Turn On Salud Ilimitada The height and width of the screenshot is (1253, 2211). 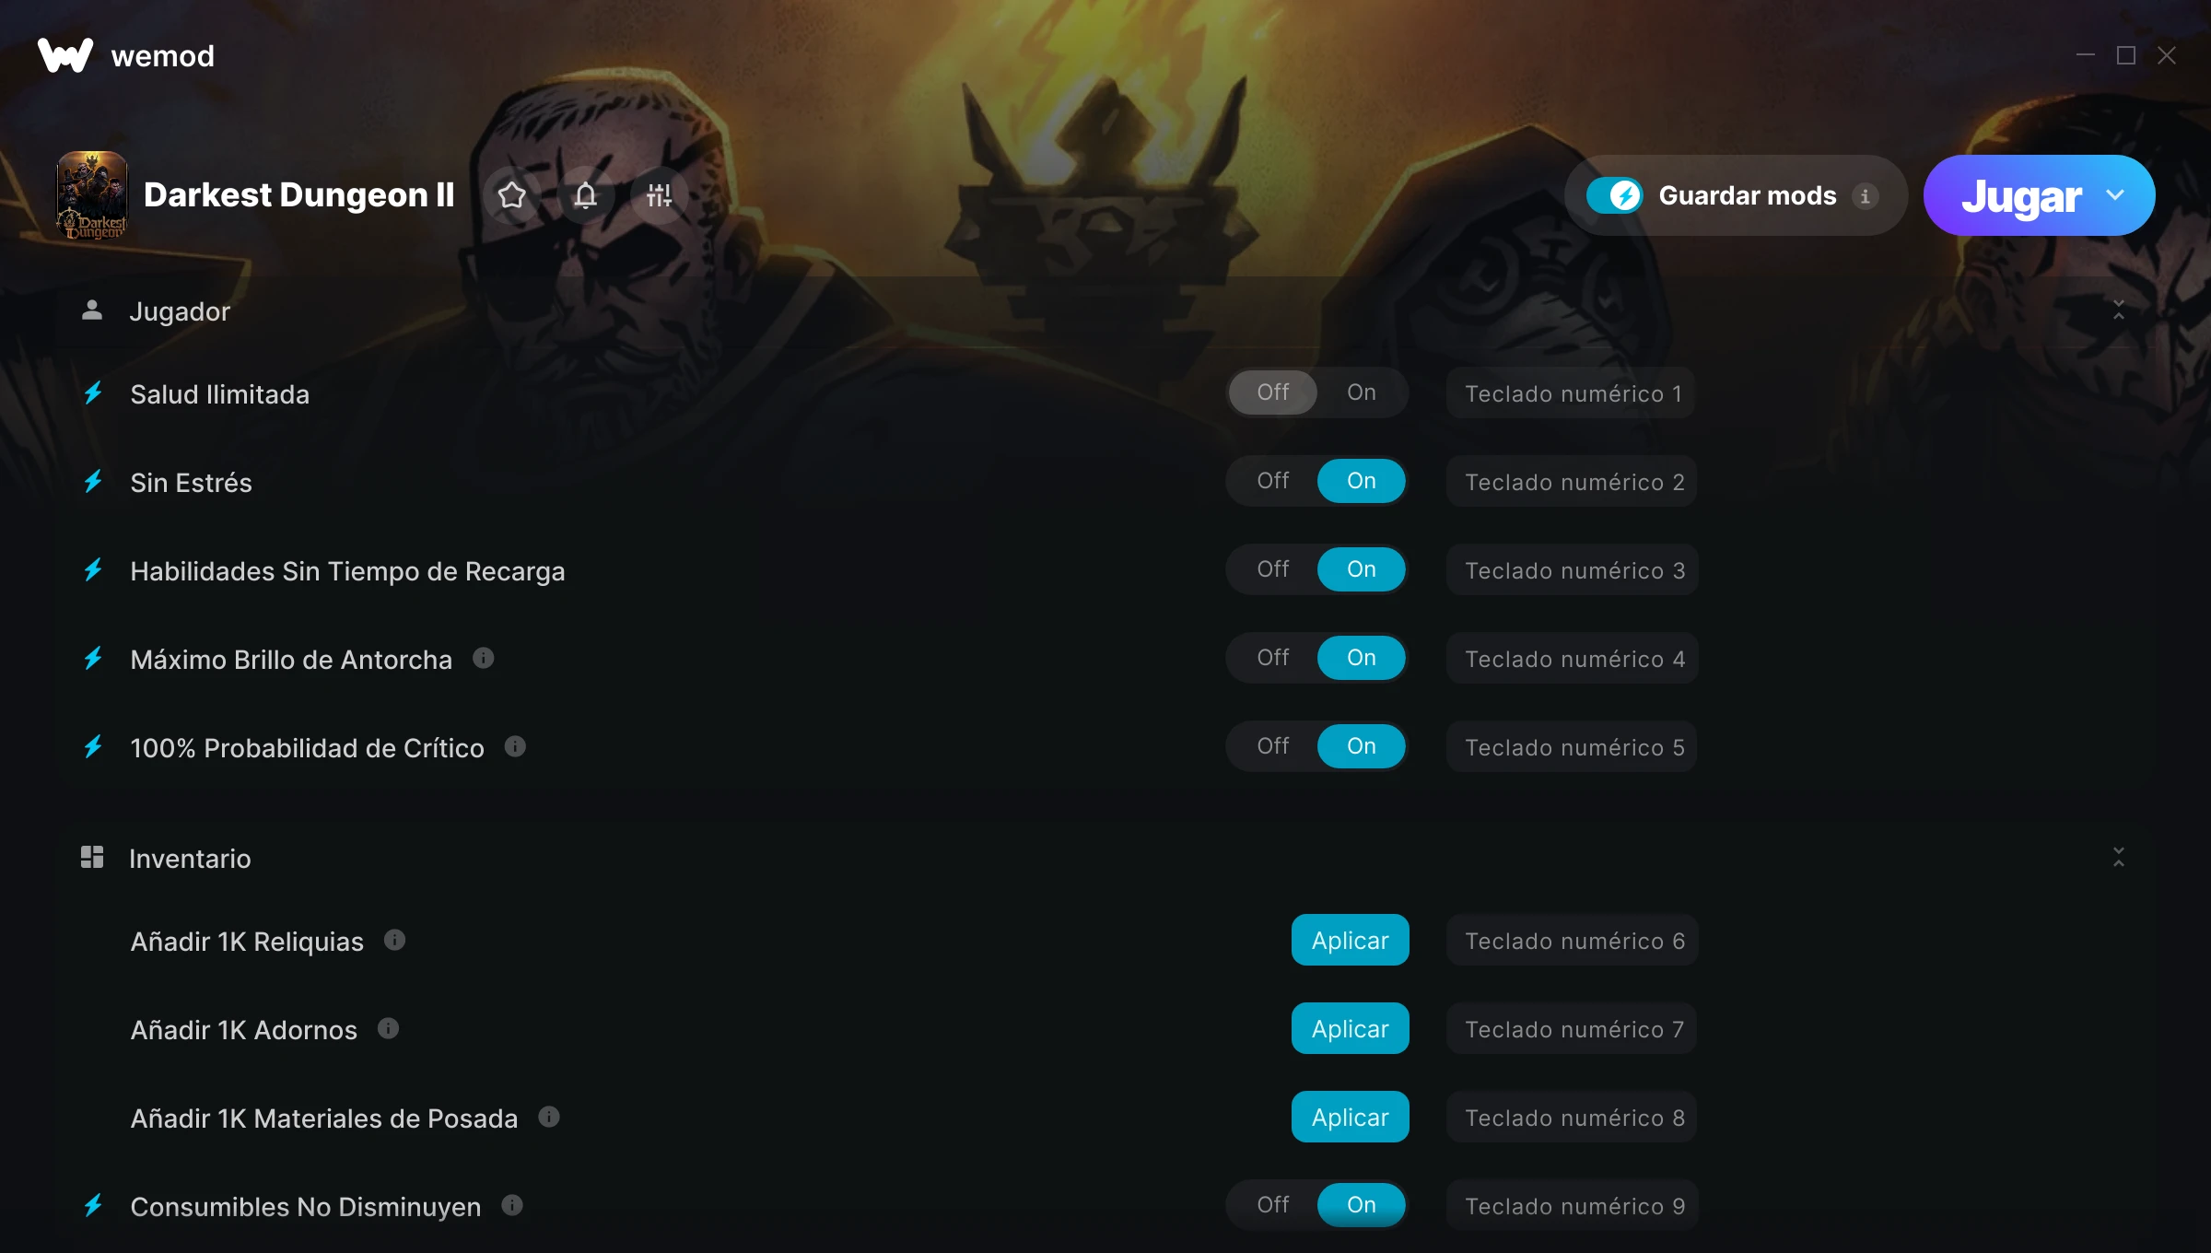click(1362, 392)
